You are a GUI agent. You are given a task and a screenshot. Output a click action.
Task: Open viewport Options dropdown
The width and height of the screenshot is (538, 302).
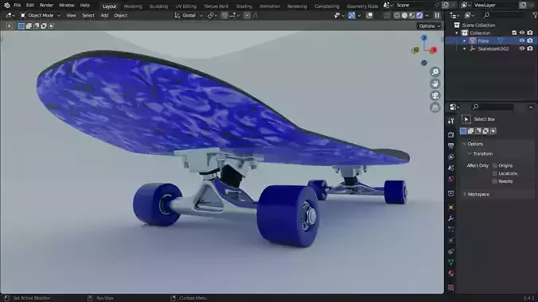[429, 26]
